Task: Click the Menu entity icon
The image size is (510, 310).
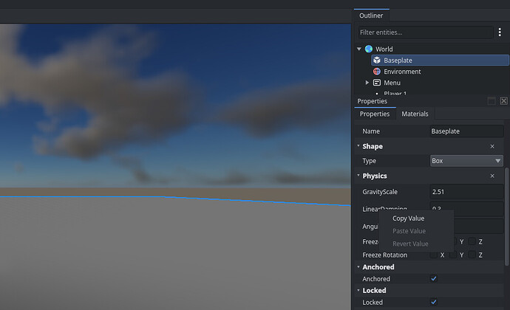Action: (x=377, y=83)
